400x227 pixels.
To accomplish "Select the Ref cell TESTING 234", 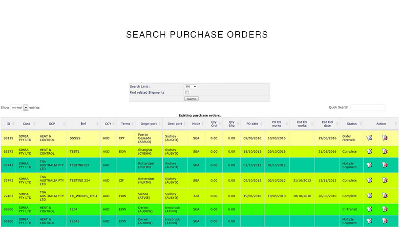I will [x=84, y=180].
